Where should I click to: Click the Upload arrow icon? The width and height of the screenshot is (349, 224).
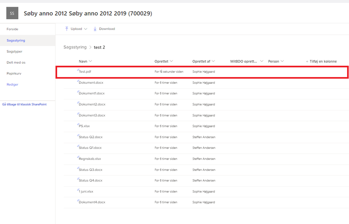click(x=67, y=29)
